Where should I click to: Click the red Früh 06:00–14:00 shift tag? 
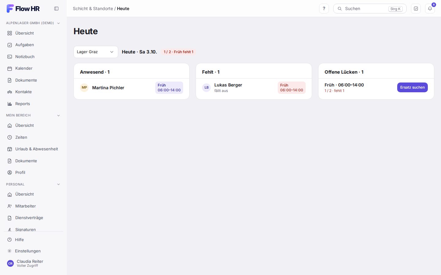coord(292,88)
